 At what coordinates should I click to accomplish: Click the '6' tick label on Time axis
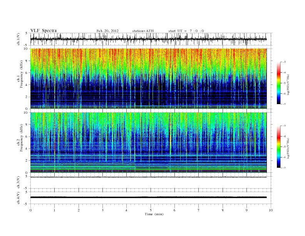174,210
